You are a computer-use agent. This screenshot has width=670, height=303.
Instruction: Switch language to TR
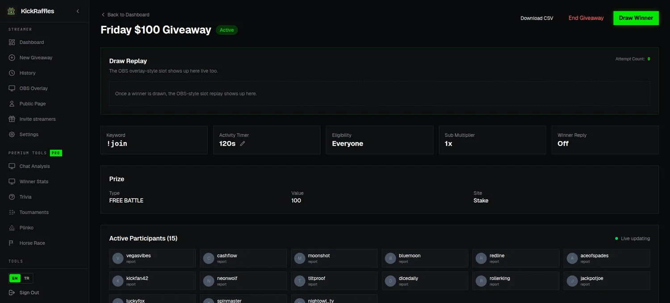[x=27, y=278]
